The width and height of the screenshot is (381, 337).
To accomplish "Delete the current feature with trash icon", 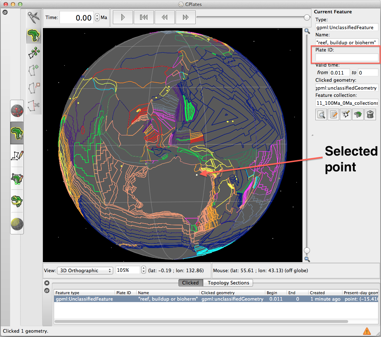I will coord(370,114).
